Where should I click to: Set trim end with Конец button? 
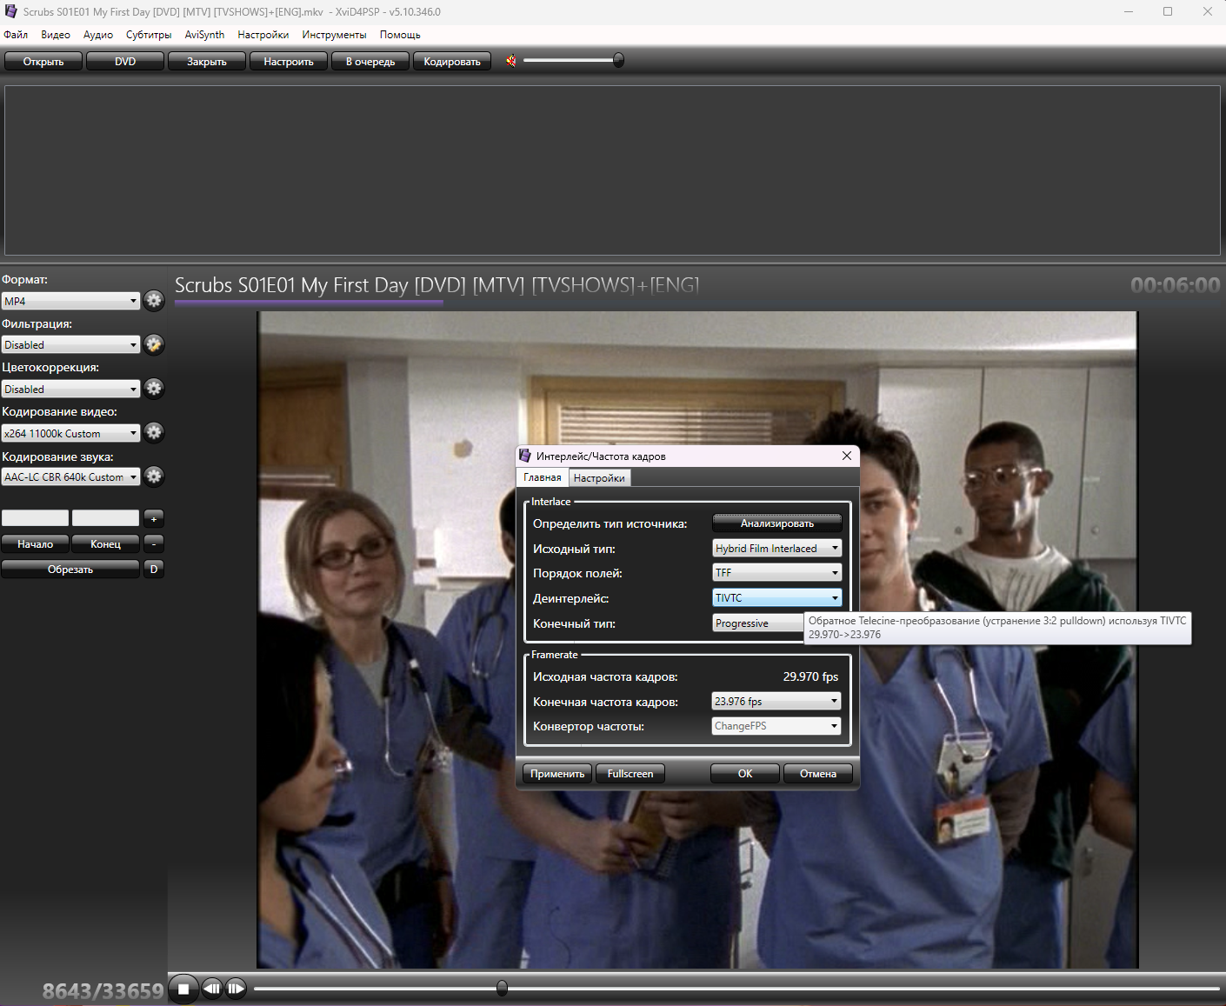(x=106, y=544)
